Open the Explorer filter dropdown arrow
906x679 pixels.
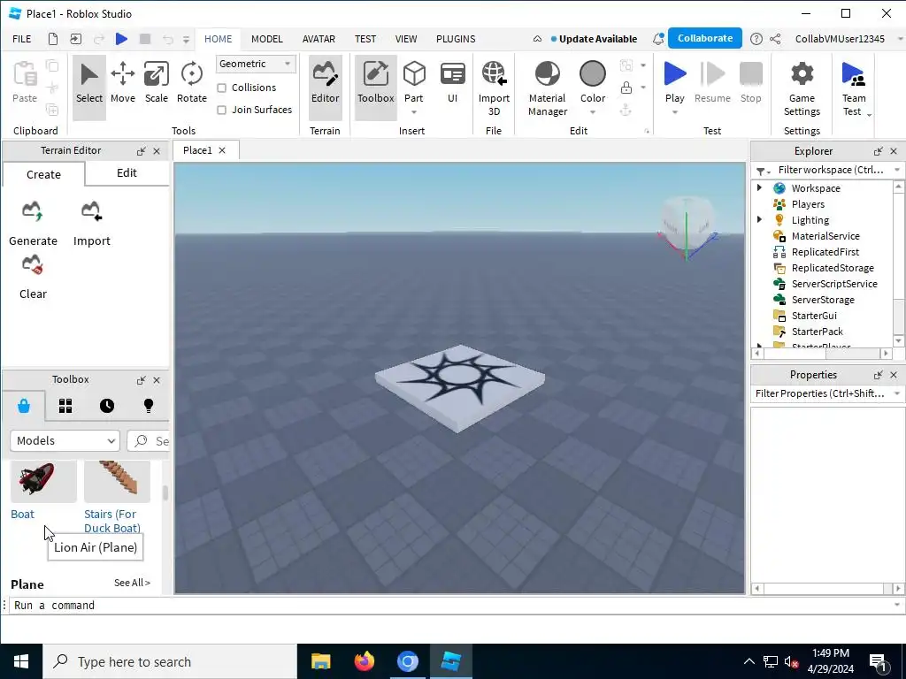[x=897, y=170]
